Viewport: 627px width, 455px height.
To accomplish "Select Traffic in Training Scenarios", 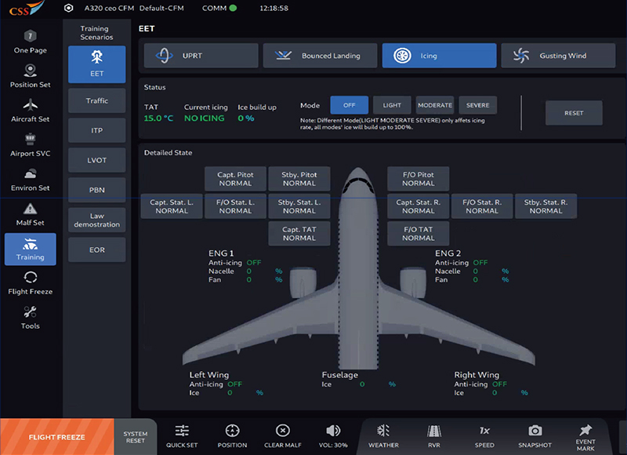I will [97, 101].
